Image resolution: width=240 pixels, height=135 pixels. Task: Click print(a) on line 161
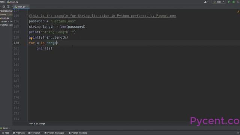click(x=44, y=48)
